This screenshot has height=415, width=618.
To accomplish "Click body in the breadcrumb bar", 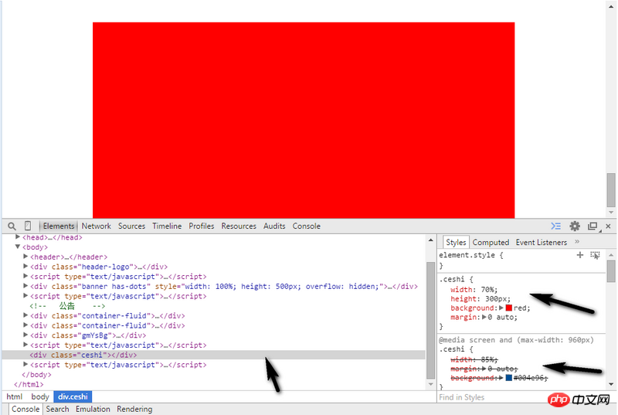I will click(x=40, y=396).
